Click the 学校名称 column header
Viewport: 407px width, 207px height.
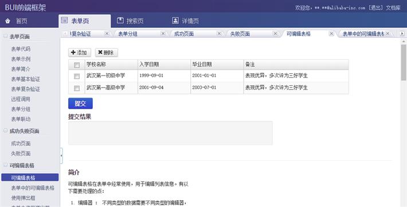[111, 65]
